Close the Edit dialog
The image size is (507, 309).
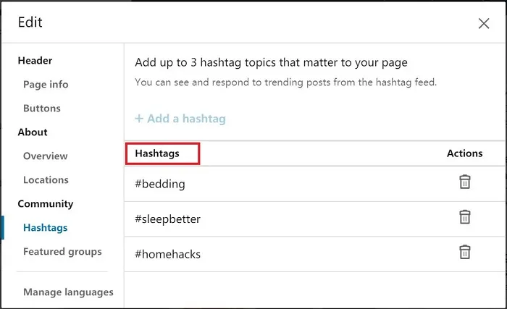(484, 23)
